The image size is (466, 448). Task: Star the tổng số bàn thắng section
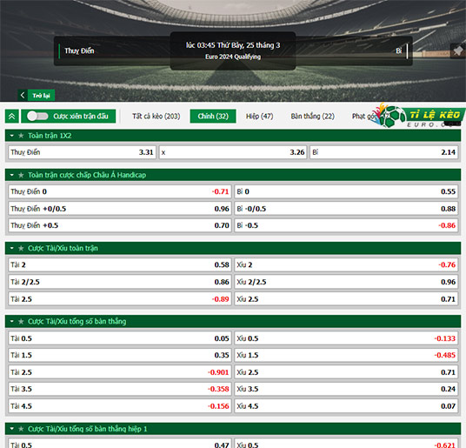pyautogui.click(x=21, y=321)
